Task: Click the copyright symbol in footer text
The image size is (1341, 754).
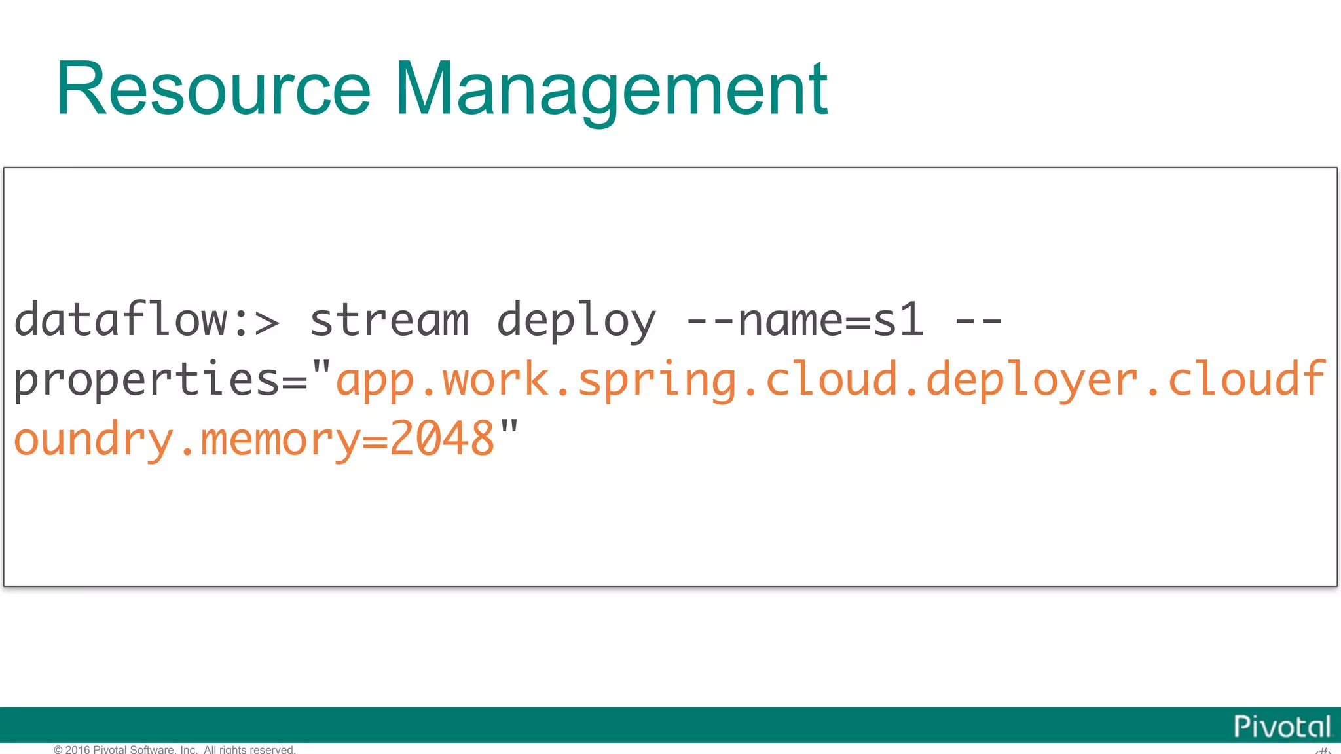Action: pos(58,750)
